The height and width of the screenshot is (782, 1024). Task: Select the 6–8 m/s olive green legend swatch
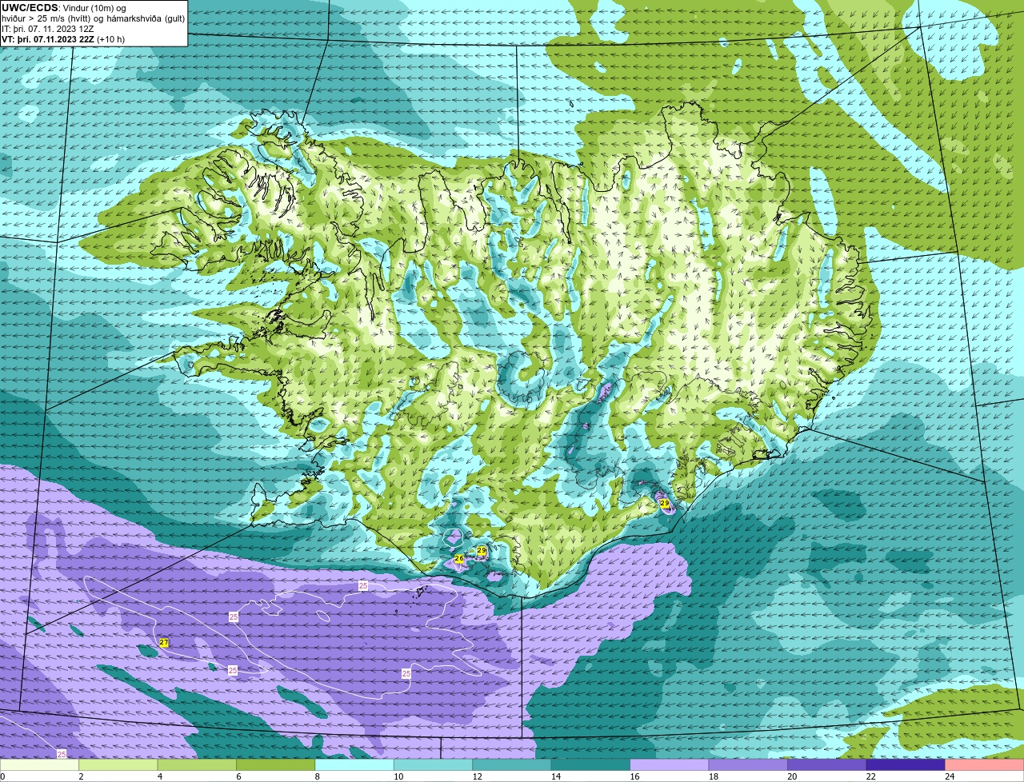[276, 764]
